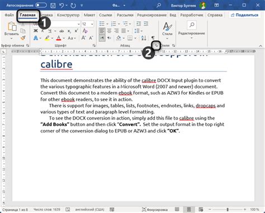
Task: Open the Разработчик tab
Action: [192, 15]
